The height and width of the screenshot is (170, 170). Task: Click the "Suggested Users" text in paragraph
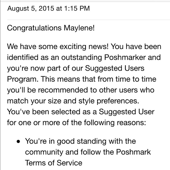click(115, 69)
